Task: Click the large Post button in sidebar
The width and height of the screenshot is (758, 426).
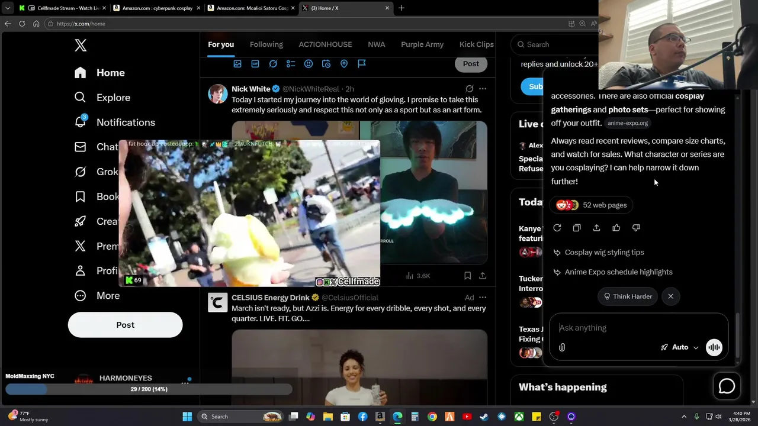Action: (126, 325)
